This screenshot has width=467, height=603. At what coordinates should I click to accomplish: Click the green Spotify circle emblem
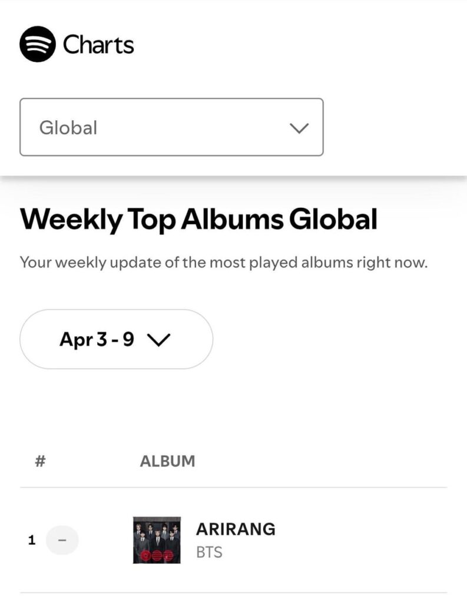tap(37, 43)
